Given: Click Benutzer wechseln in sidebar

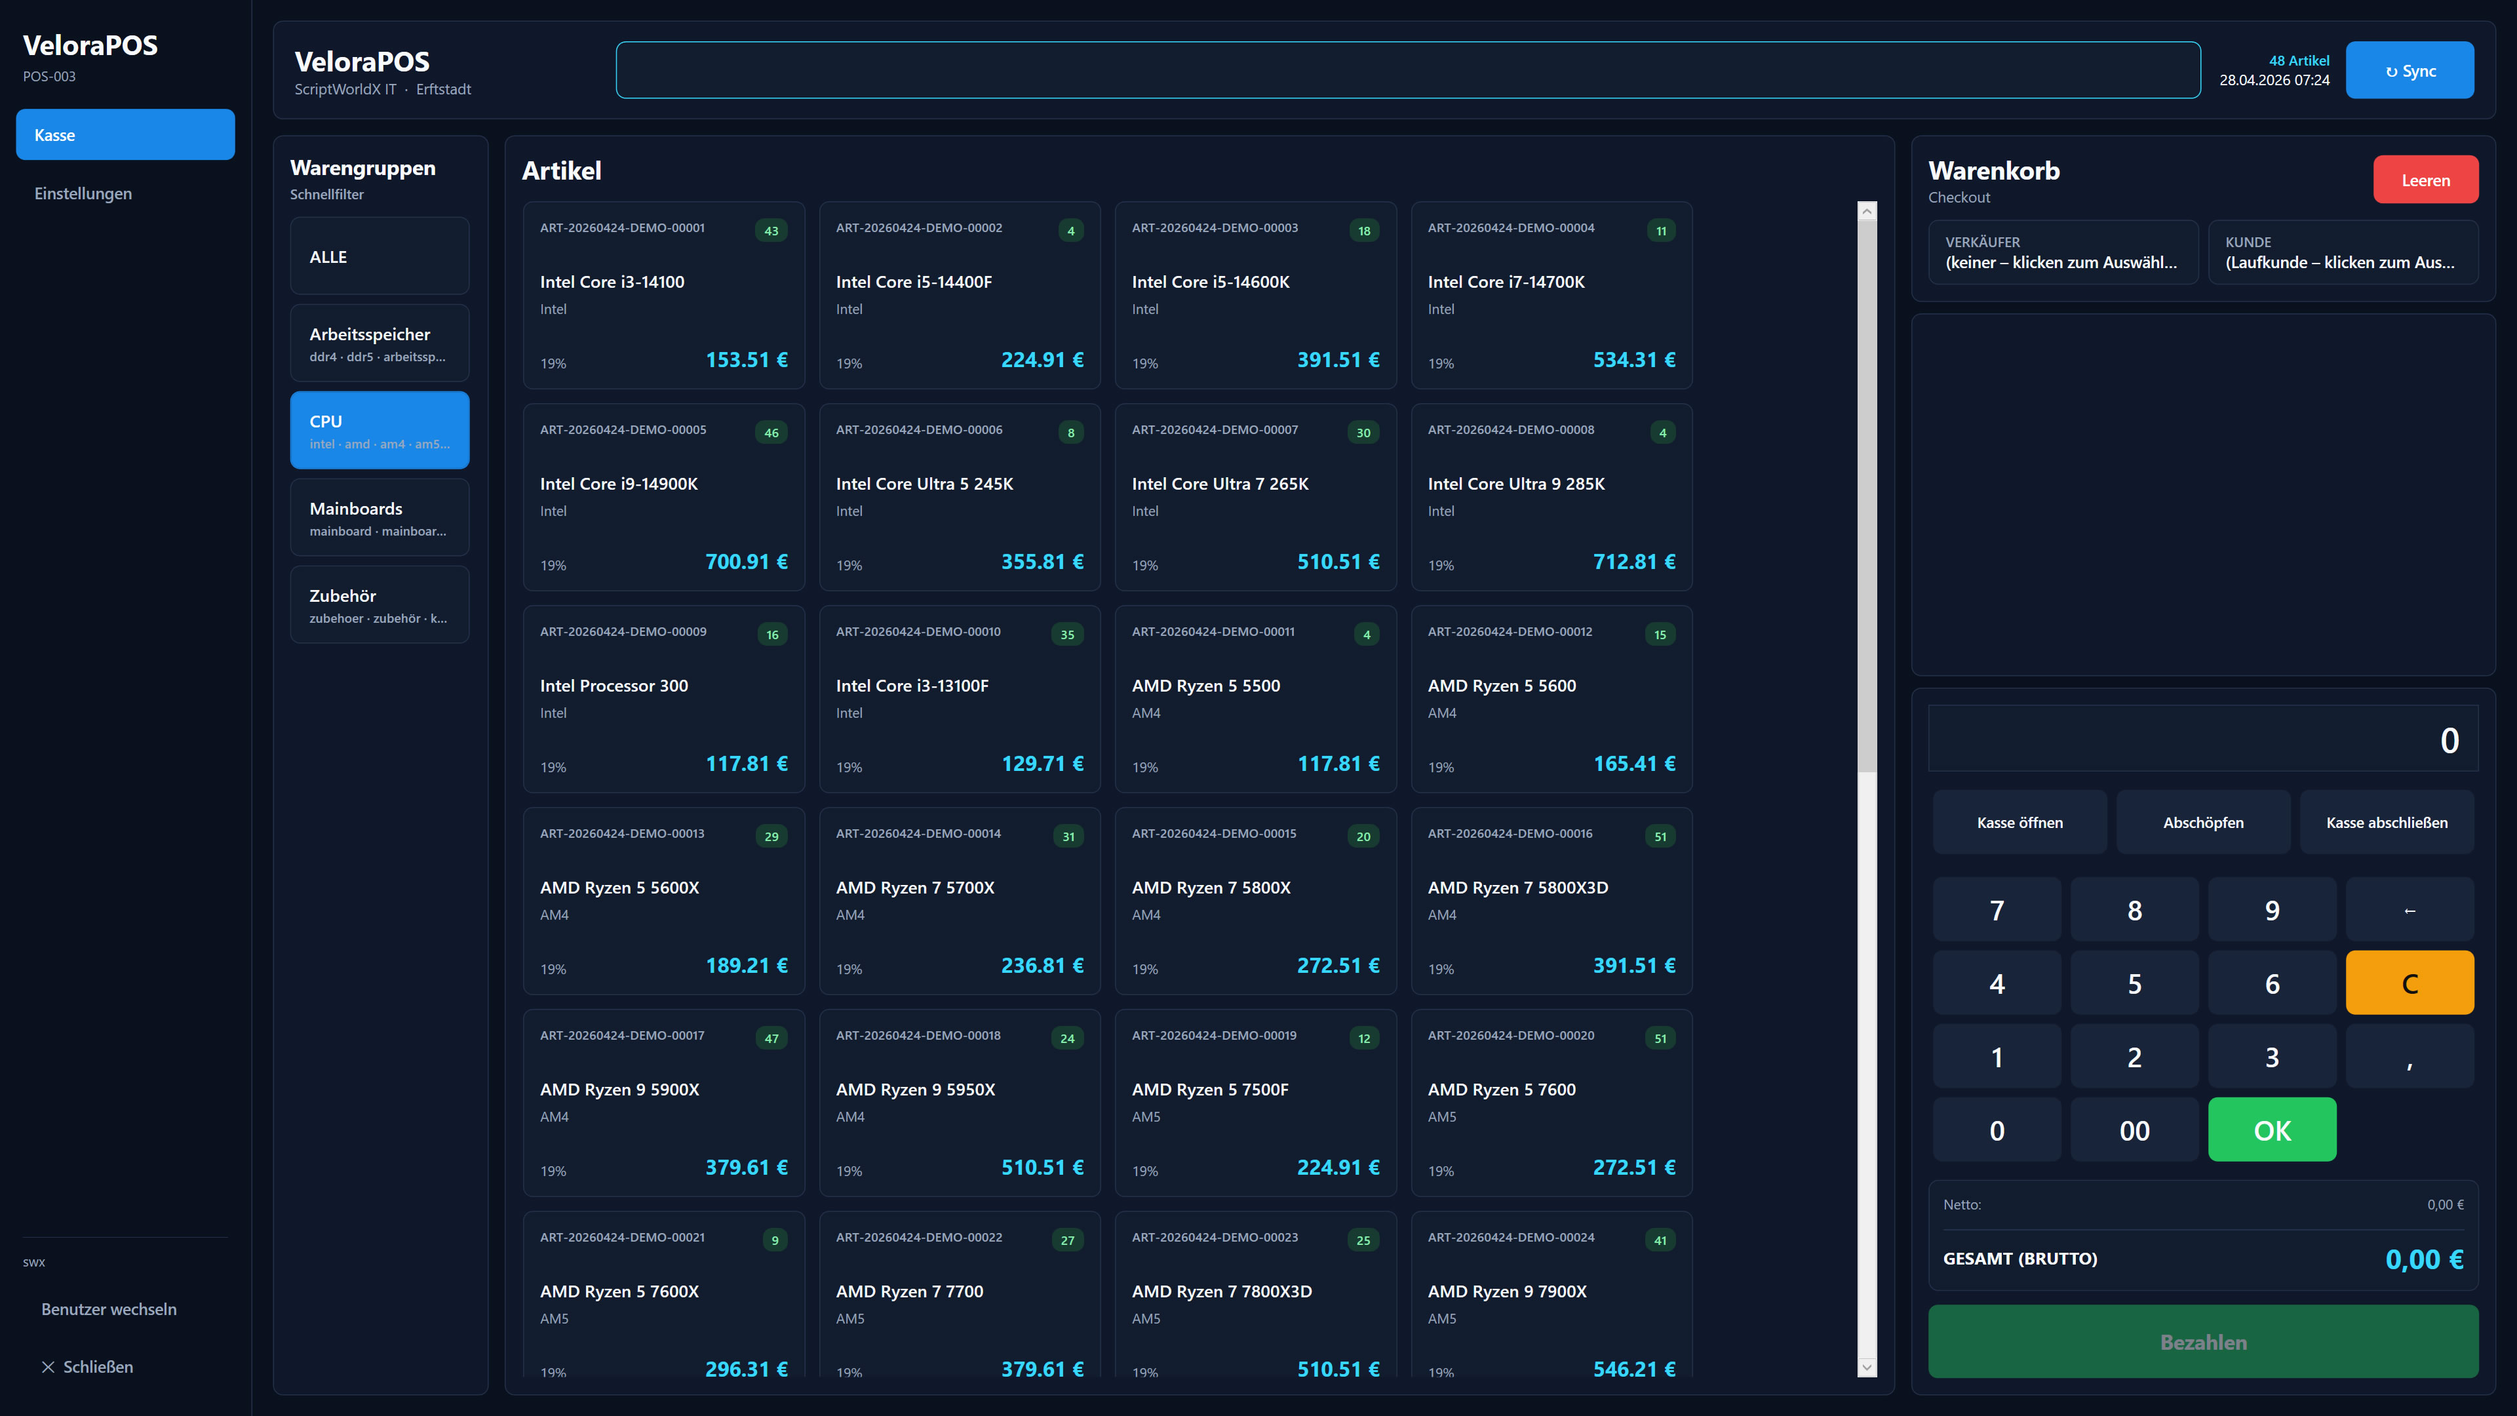Looking at the screenshot, I should [x=125, y=1308].
